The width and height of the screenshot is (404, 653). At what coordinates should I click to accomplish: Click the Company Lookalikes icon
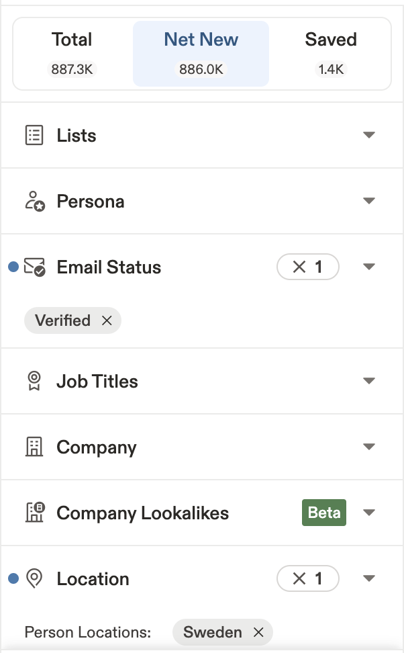coord(34,513)
